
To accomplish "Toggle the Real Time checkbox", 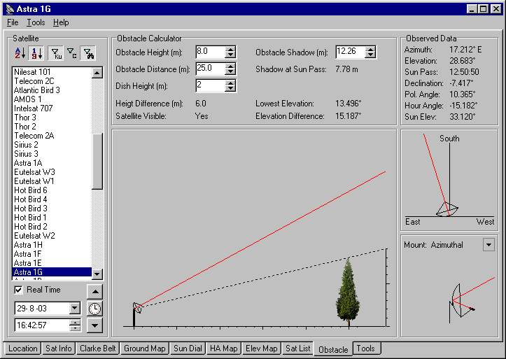I will click(x=18, y=290).
